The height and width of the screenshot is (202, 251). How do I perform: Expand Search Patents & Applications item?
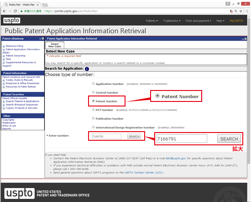4,101
